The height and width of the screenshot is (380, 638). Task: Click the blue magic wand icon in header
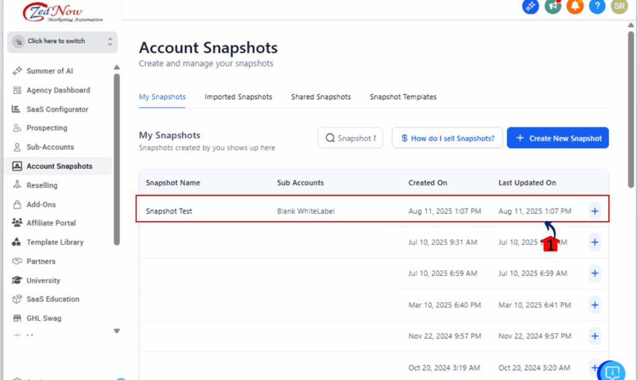(x=531, y=6)
